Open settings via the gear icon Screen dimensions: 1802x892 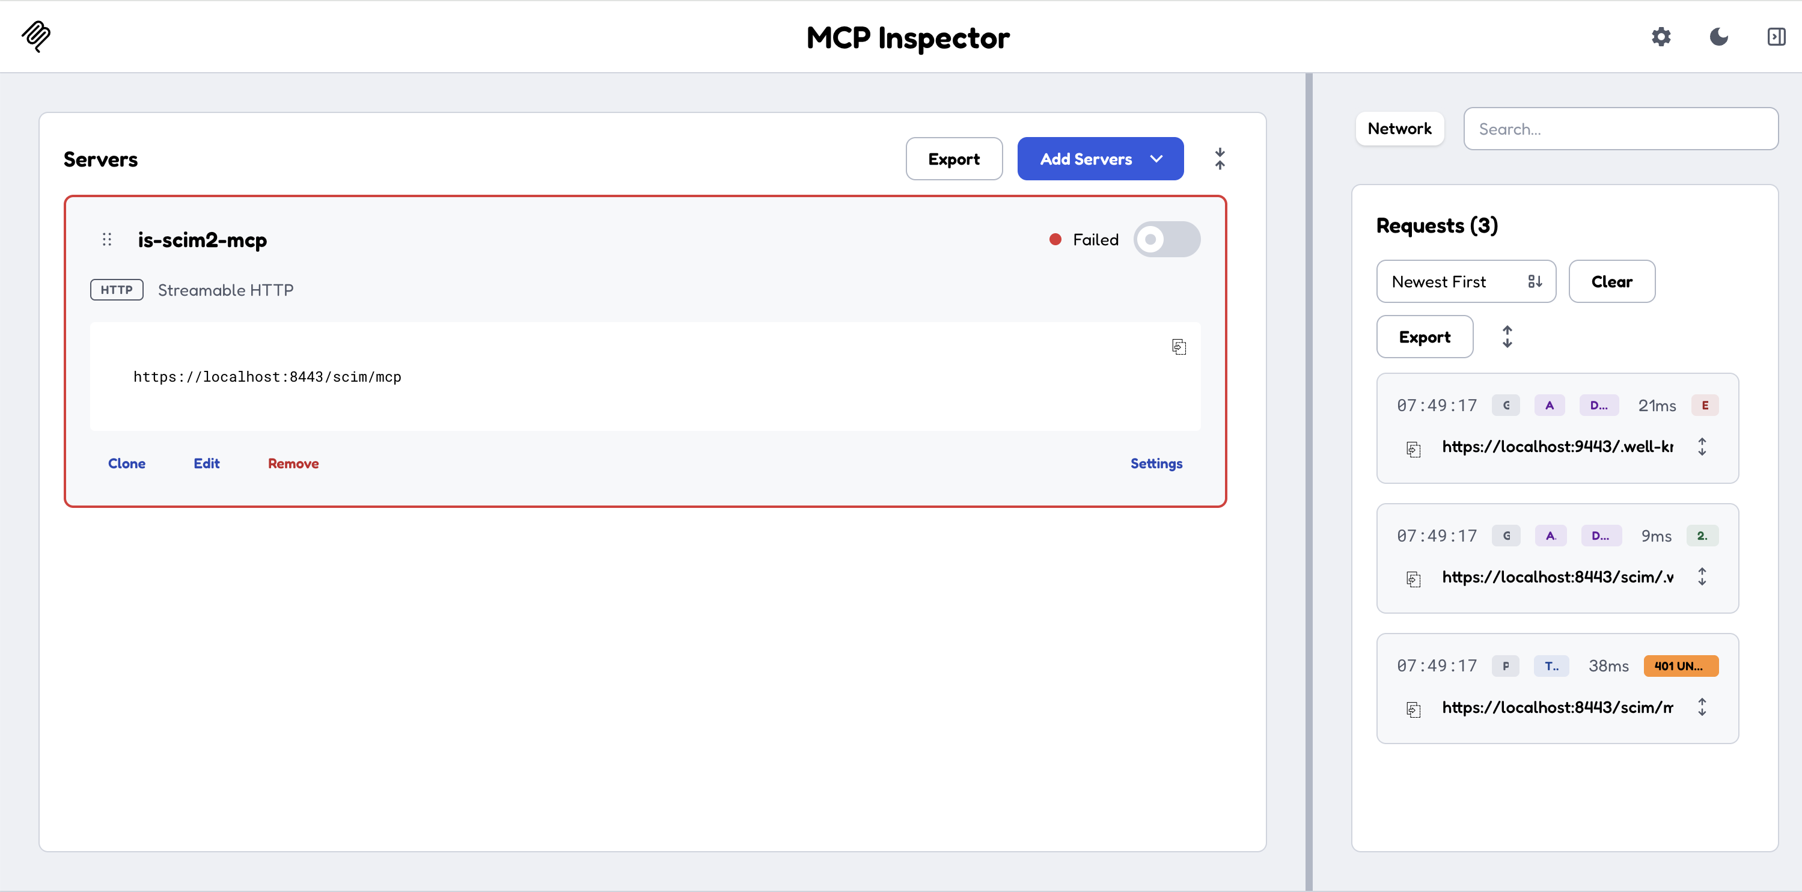(x=1661, y=37)
